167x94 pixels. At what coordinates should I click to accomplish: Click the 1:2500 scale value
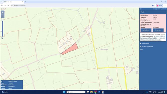click(x=10, y=83)
